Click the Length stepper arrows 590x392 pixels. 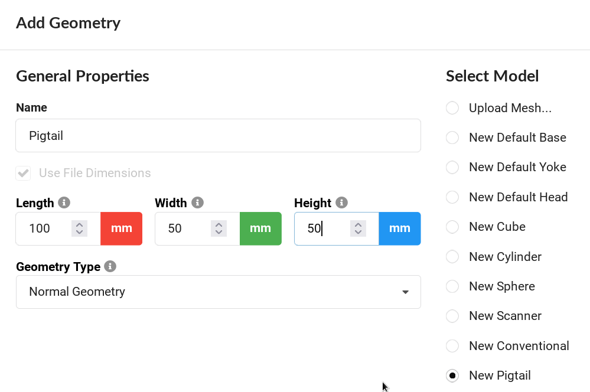pyautogui.click(x=79, y=228)
